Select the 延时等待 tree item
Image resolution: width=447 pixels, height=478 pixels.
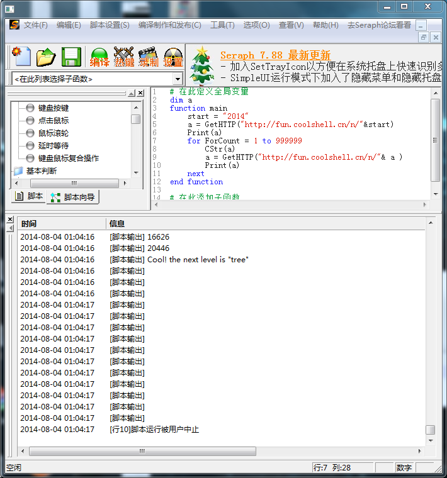[x=54, y=146]
